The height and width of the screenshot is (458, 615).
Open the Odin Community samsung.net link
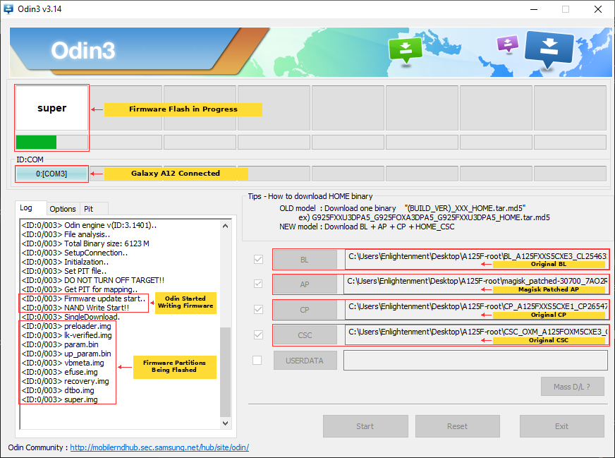pyautogui.click(x=159, y=447)
